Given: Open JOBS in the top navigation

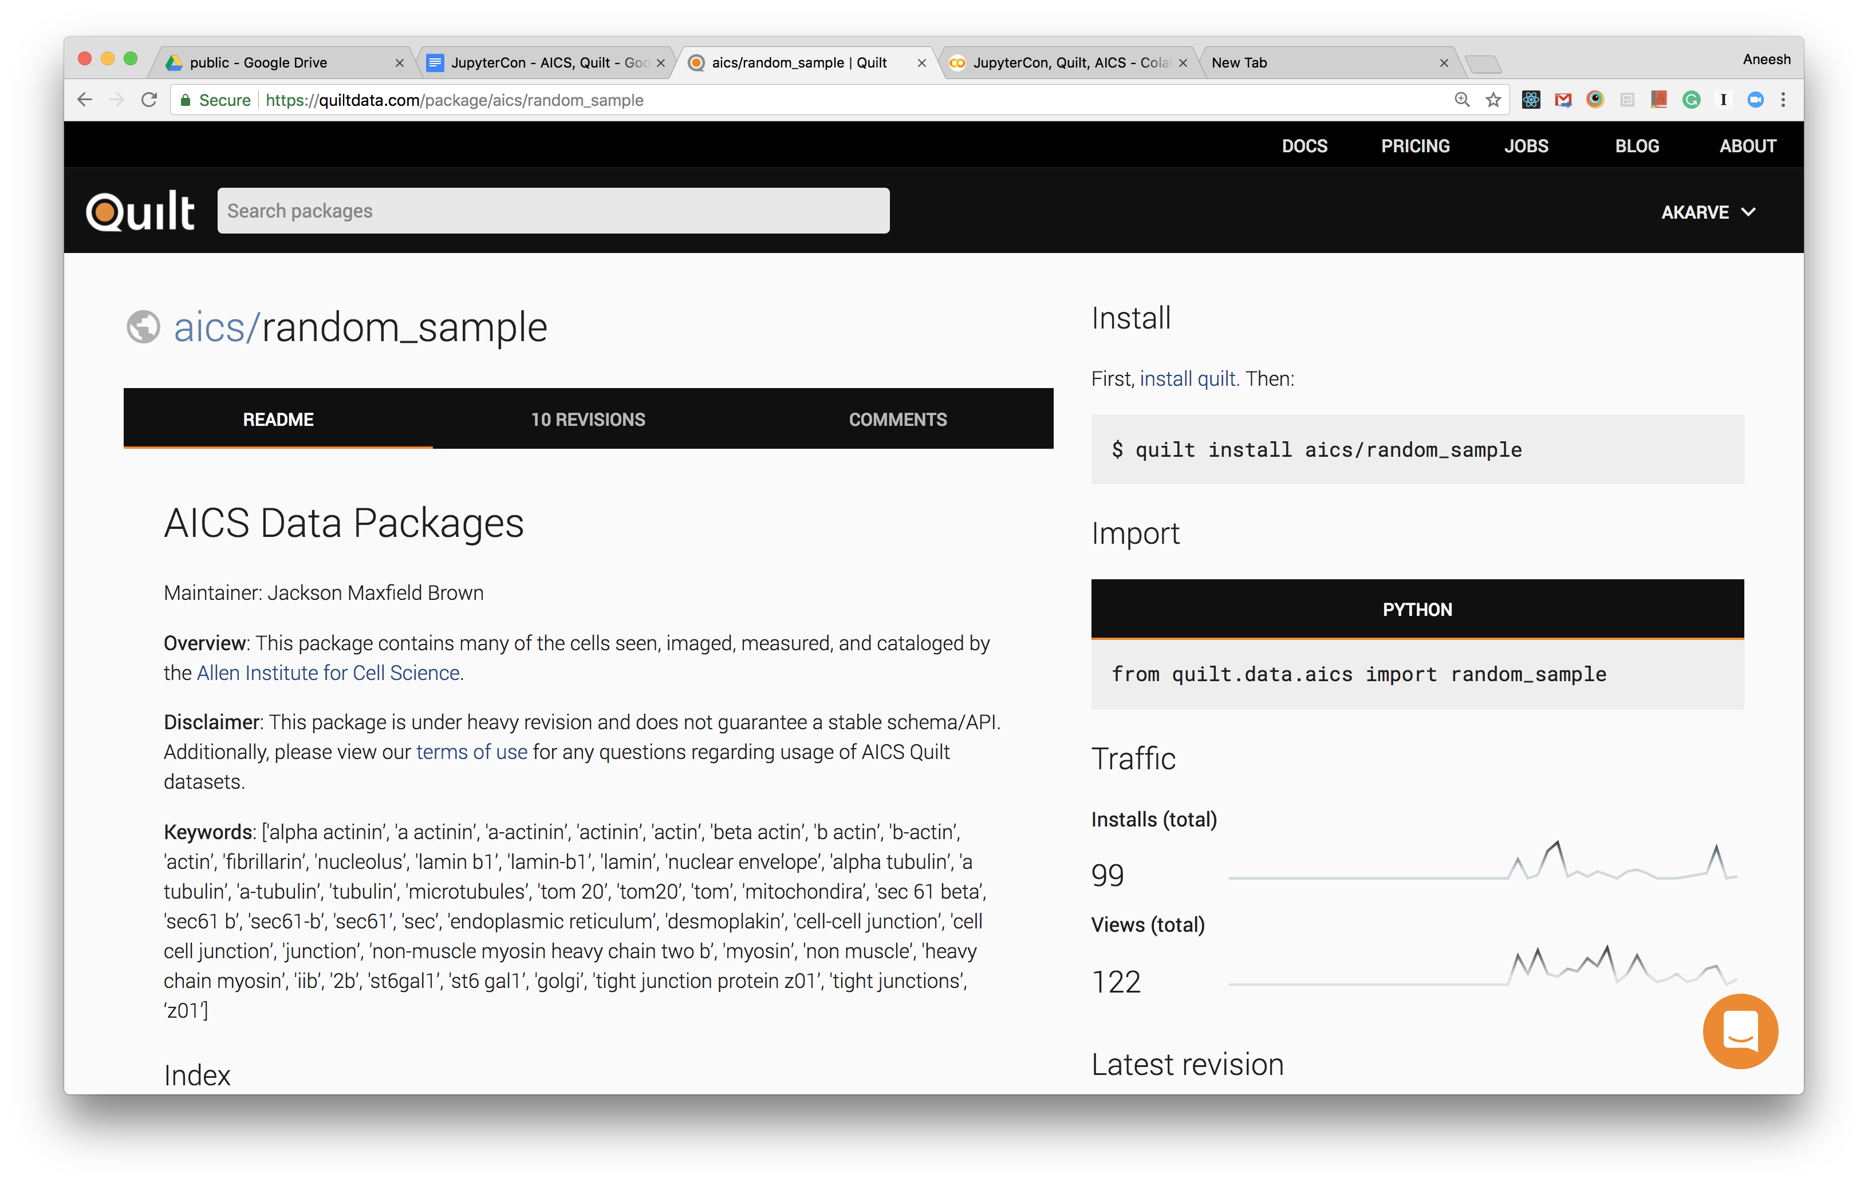Looking at the screenshot, I should (1526, 146).
